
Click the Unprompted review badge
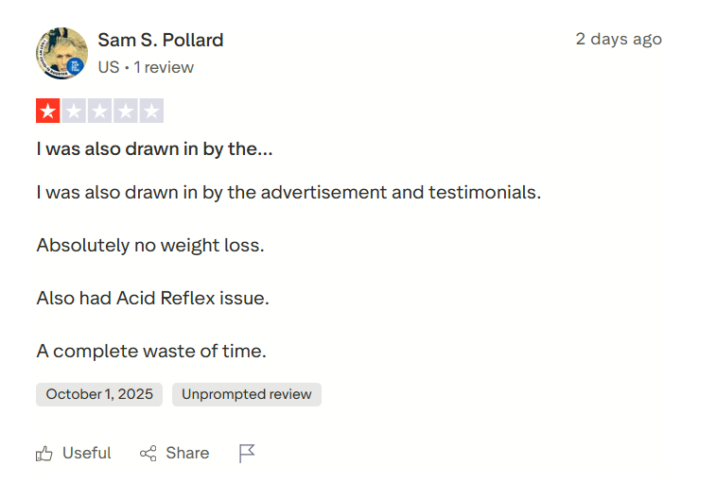tap(247, 394)
